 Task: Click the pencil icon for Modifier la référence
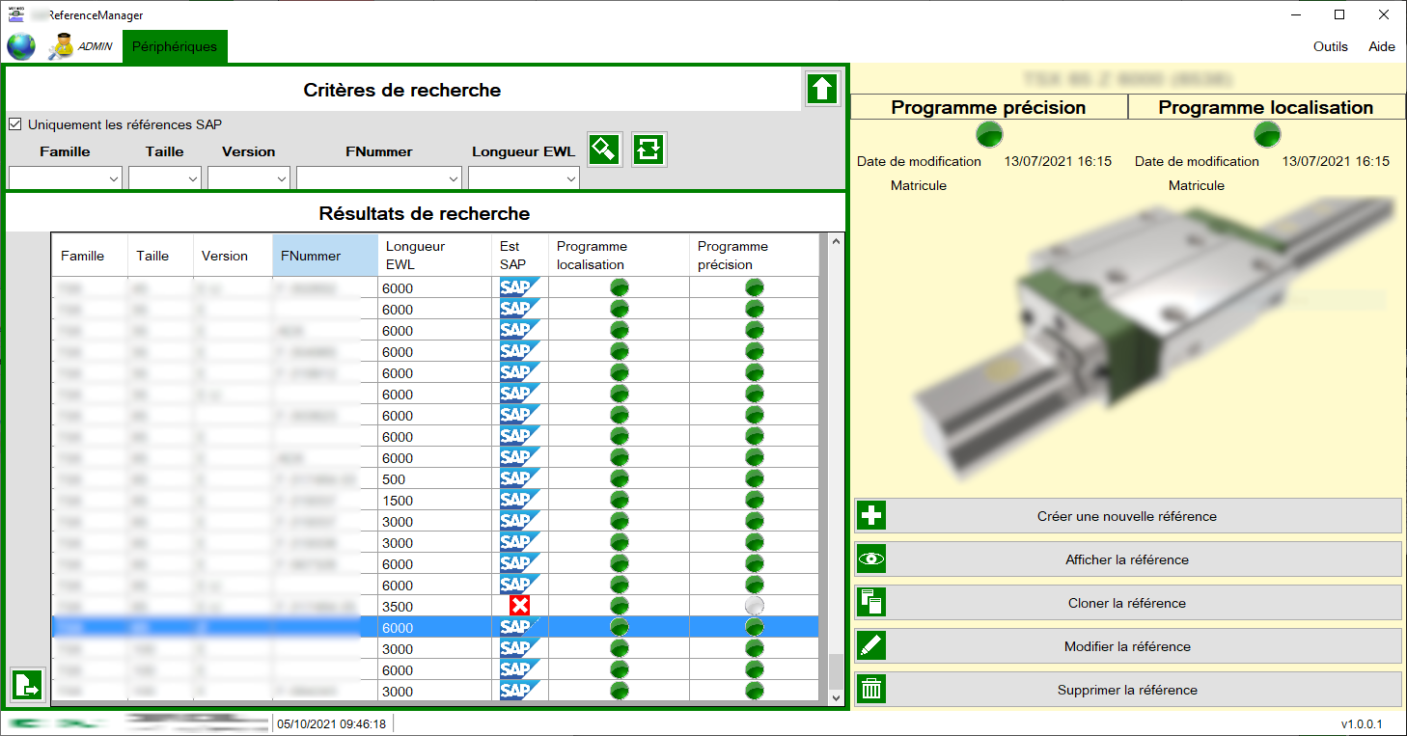(871, 645)
